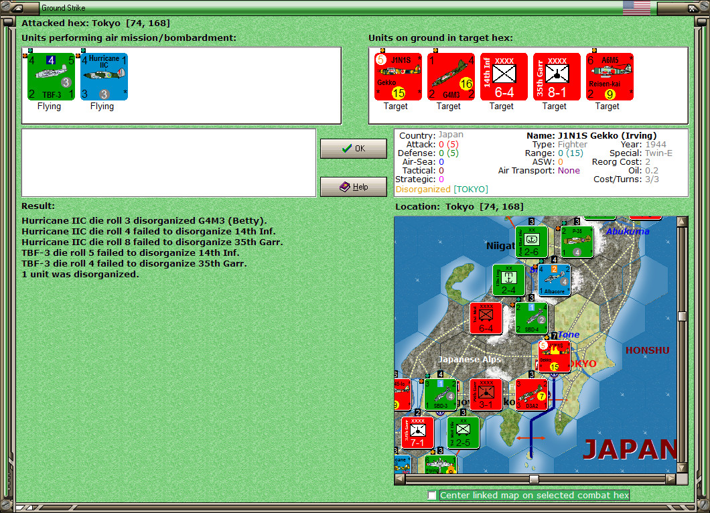Click the red 6-4 unit on map

coord(486,318)
